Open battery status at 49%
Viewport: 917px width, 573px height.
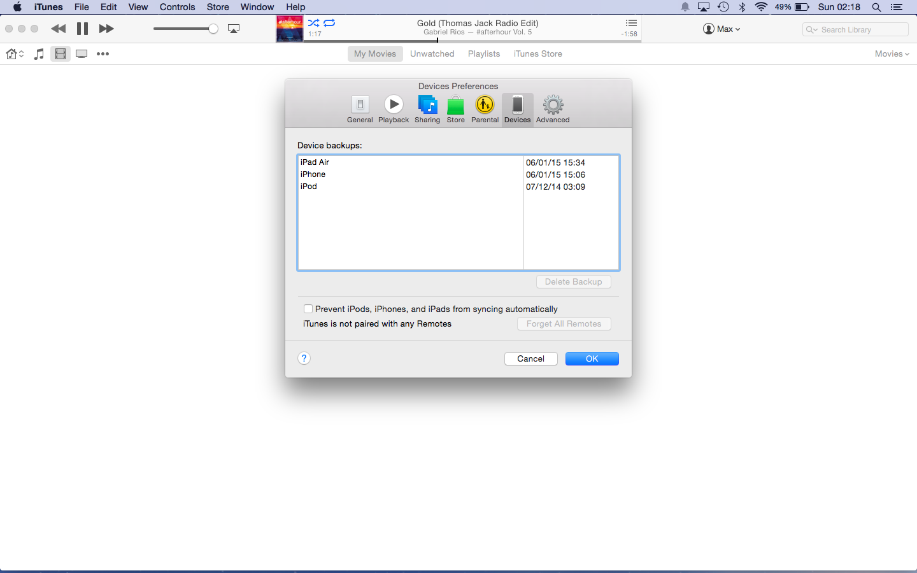tap(792, 7)
